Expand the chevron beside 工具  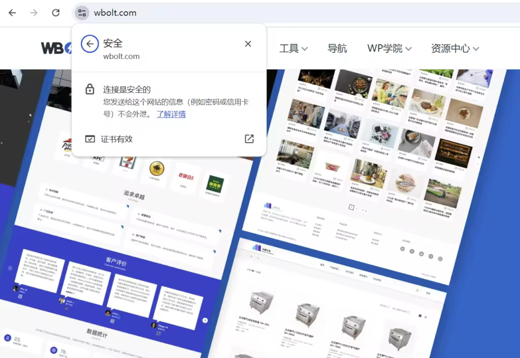(305, 49)
